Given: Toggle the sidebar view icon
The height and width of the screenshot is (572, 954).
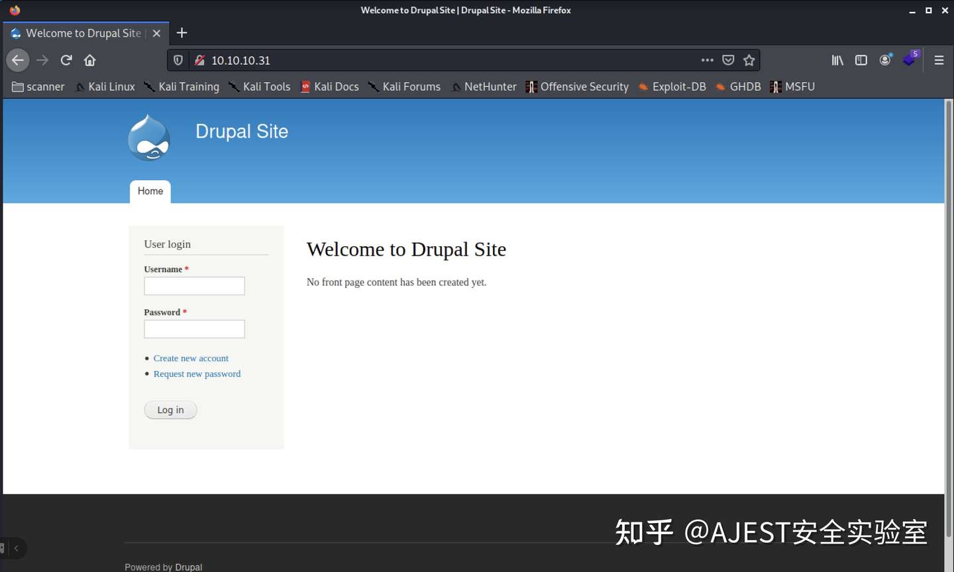Looking at the screenshot, I should pyautogui.click(x=861, y=60).
